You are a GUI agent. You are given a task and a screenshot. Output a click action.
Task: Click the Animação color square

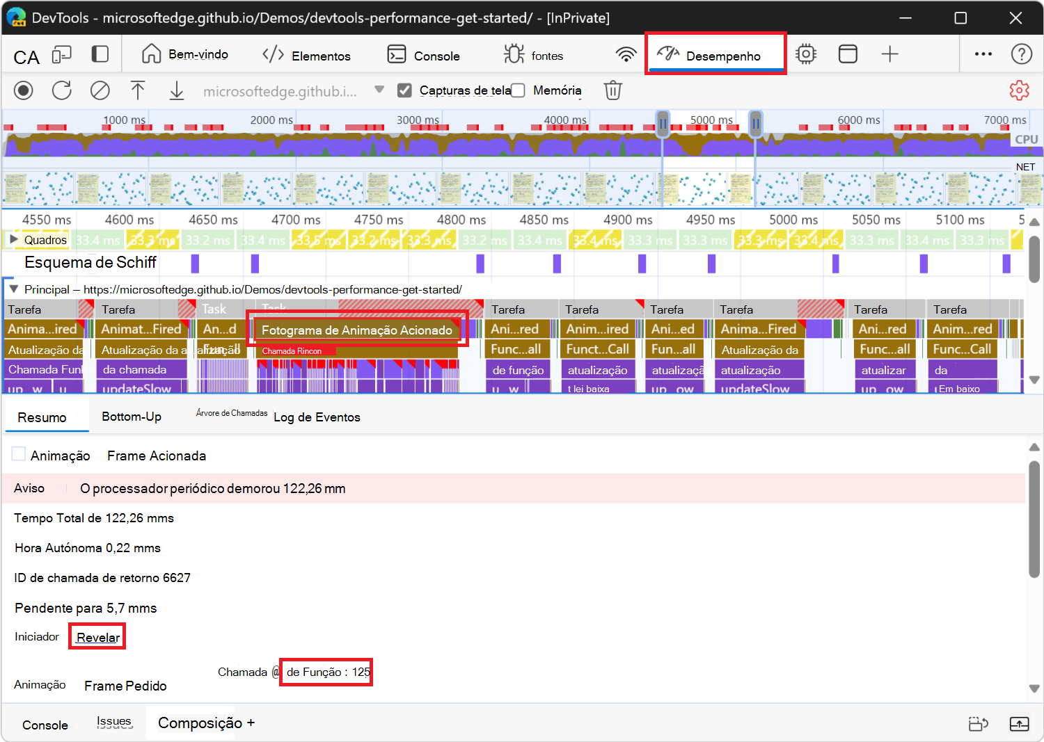tap(19, 454)
